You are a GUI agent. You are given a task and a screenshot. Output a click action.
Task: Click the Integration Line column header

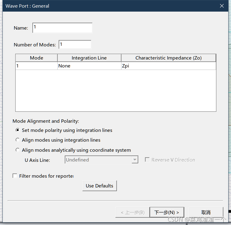pos(89,58)
